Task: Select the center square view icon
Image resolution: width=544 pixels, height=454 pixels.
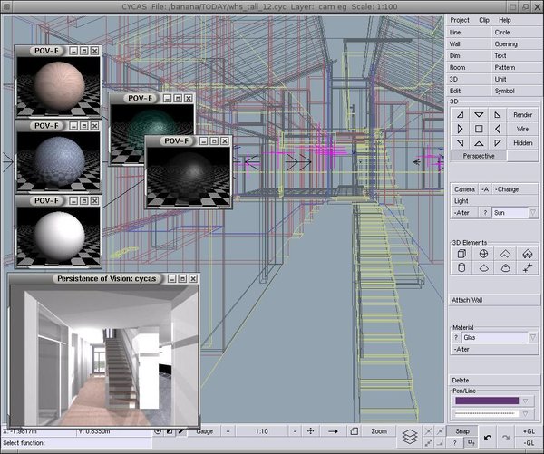Action: point(479,130)
